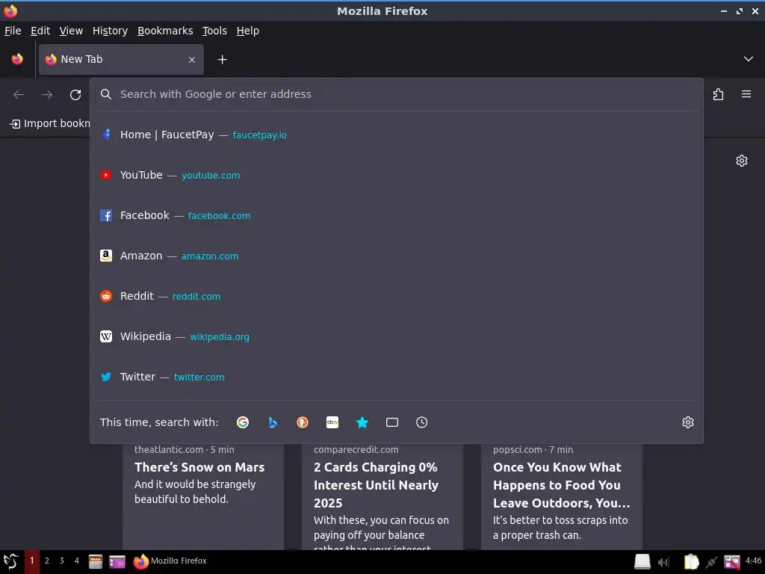Search open tabs icon
The height and width of the screenshot is (574, 765).
tap(392, 422)
